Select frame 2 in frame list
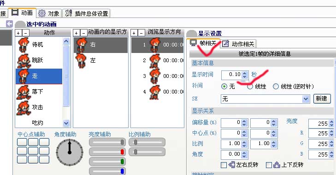Viewport: 336px width, 175px height. [x=157, y=60]
